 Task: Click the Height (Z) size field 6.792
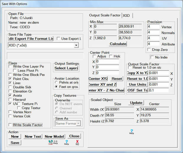[120, 121]
